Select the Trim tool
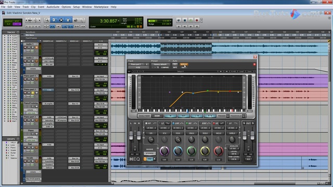 coord(54,20)
